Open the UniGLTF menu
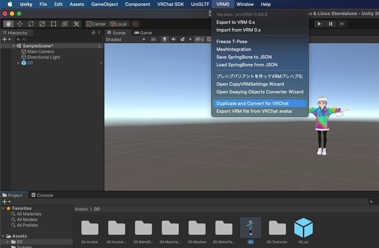Screen dimensions: 379x248 point(200,4)
